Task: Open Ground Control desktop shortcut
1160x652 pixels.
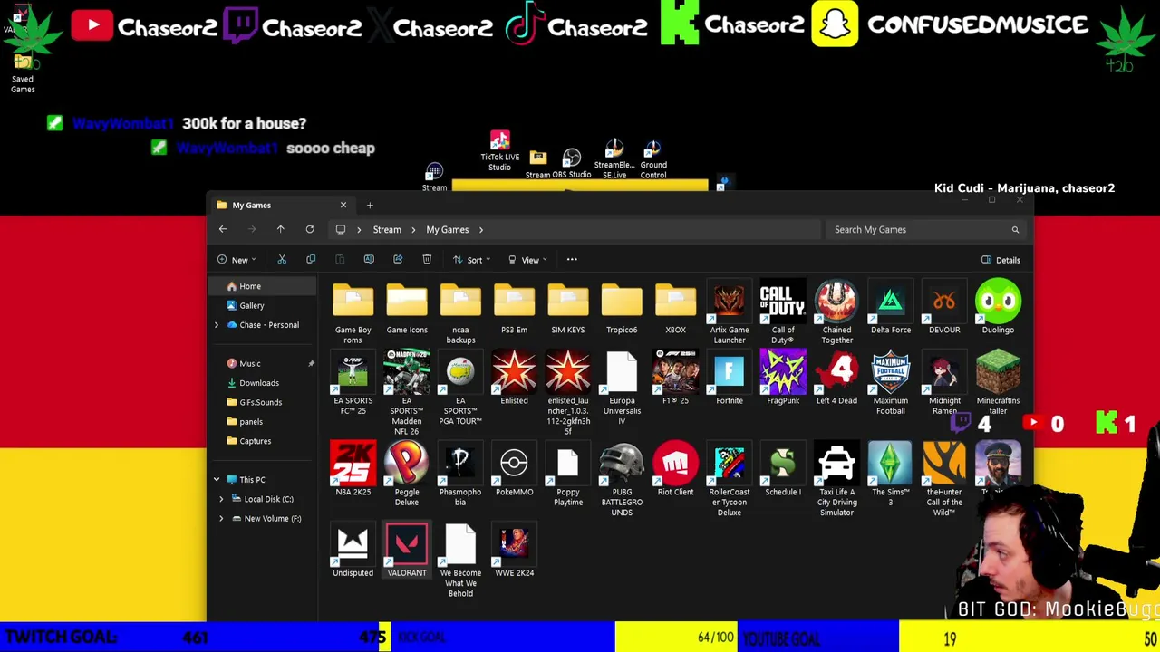Action: coord(653,159)
